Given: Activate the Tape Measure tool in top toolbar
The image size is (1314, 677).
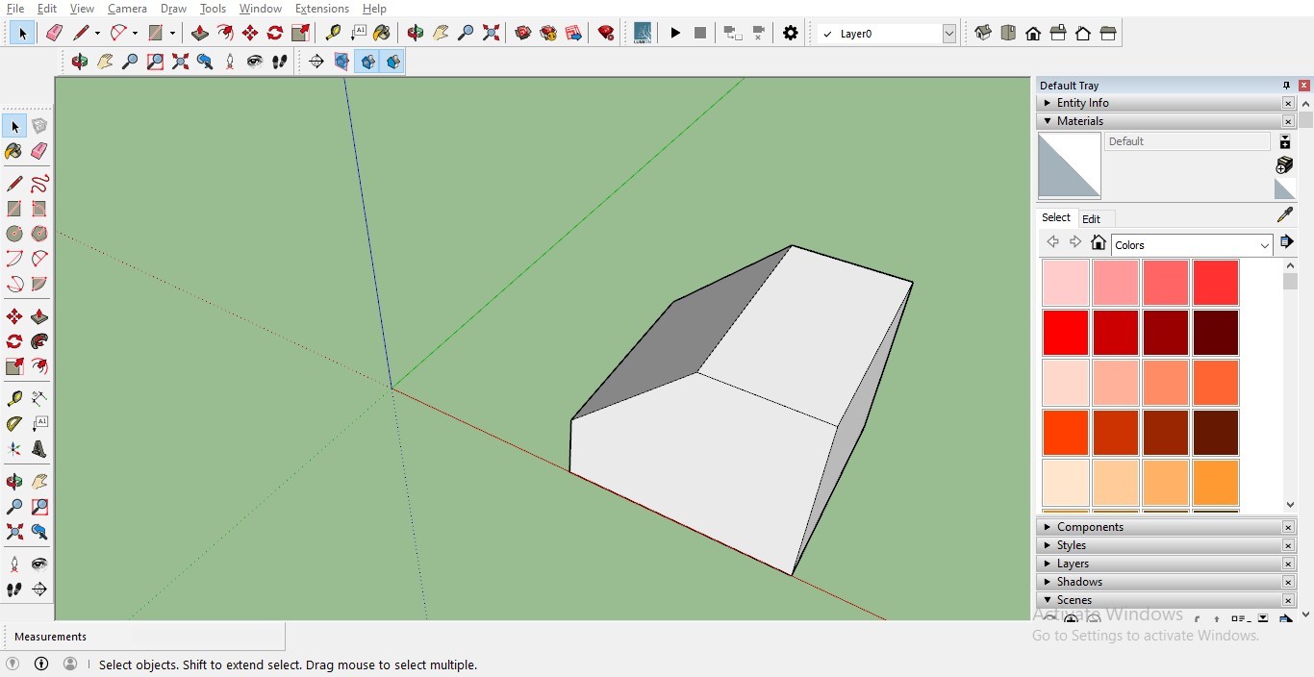Looking at the screenshot, I should click(x=333, y=33).
